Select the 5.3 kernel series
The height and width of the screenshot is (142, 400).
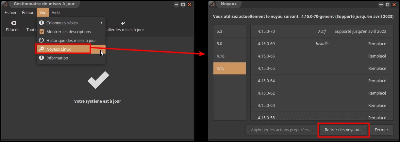(x=229, y=32)
